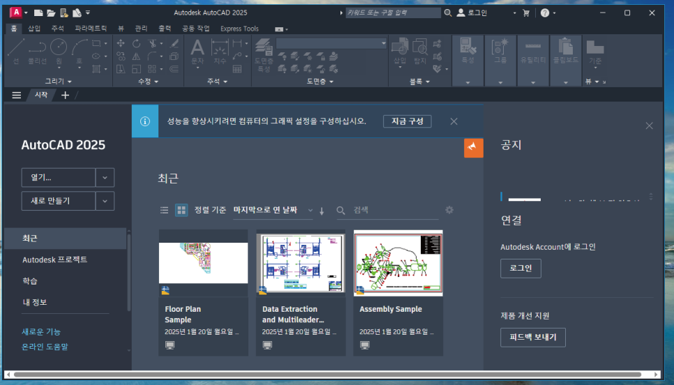The image size is (674, 385).
Task: Switch to the 시작 file tab
Action: click(x=41, y=95)
